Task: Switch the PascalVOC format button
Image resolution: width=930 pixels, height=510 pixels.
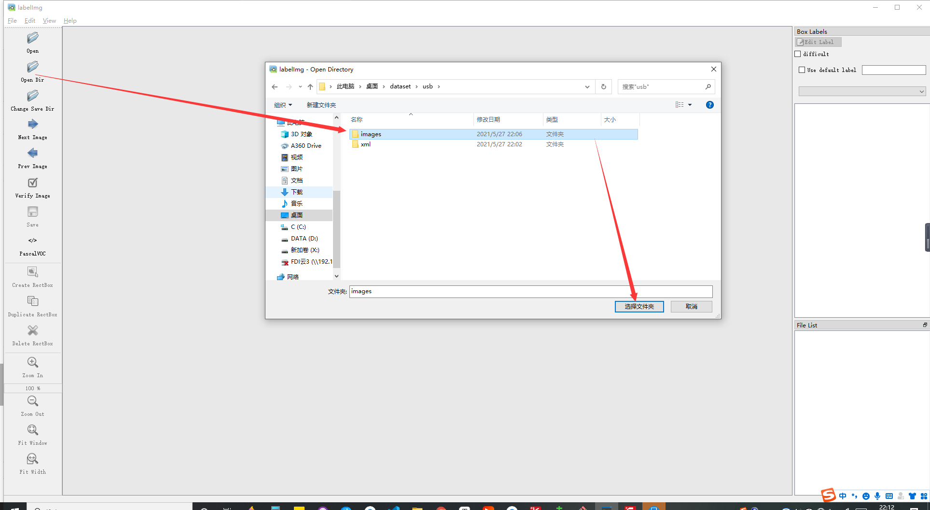Action: [32, 245]
